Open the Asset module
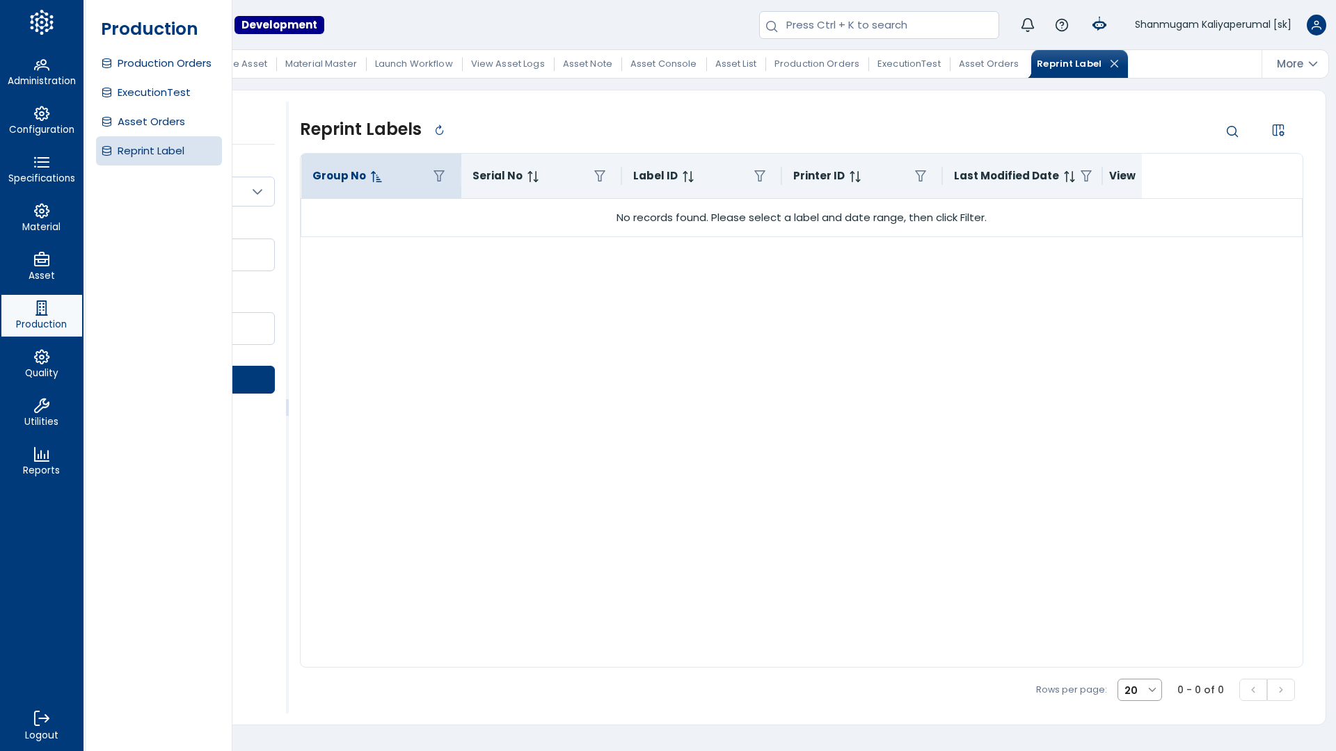This screenshot has height=751, width=1336. point(42,267)
